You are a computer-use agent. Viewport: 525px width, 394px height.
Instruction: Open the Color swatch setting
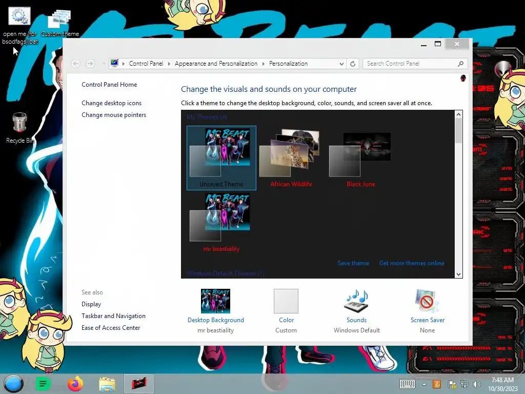tap(286, 301)
